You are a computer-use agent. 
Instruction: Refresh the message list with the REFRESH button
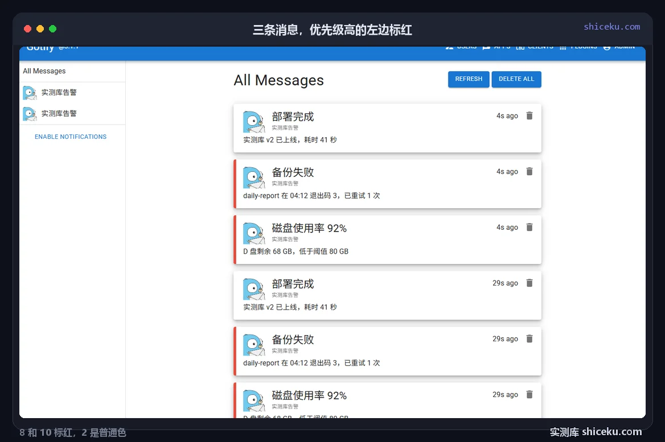coord(469,79)
